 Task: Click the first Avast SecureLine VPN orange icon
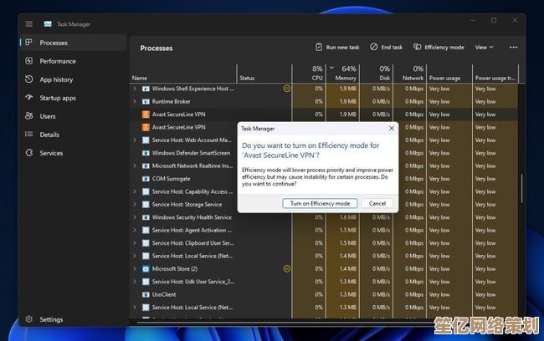click(146, 115)
